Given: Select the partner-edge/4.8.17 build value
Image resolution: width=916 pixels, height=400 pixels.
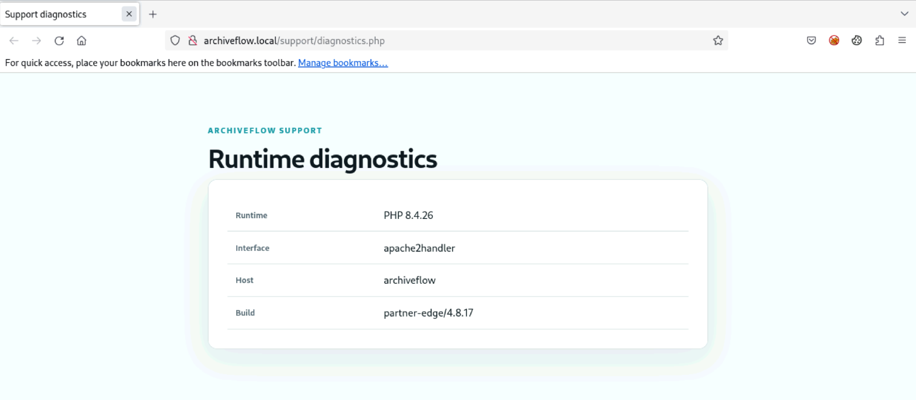Looking at the screenshot, I should [428, 313].
